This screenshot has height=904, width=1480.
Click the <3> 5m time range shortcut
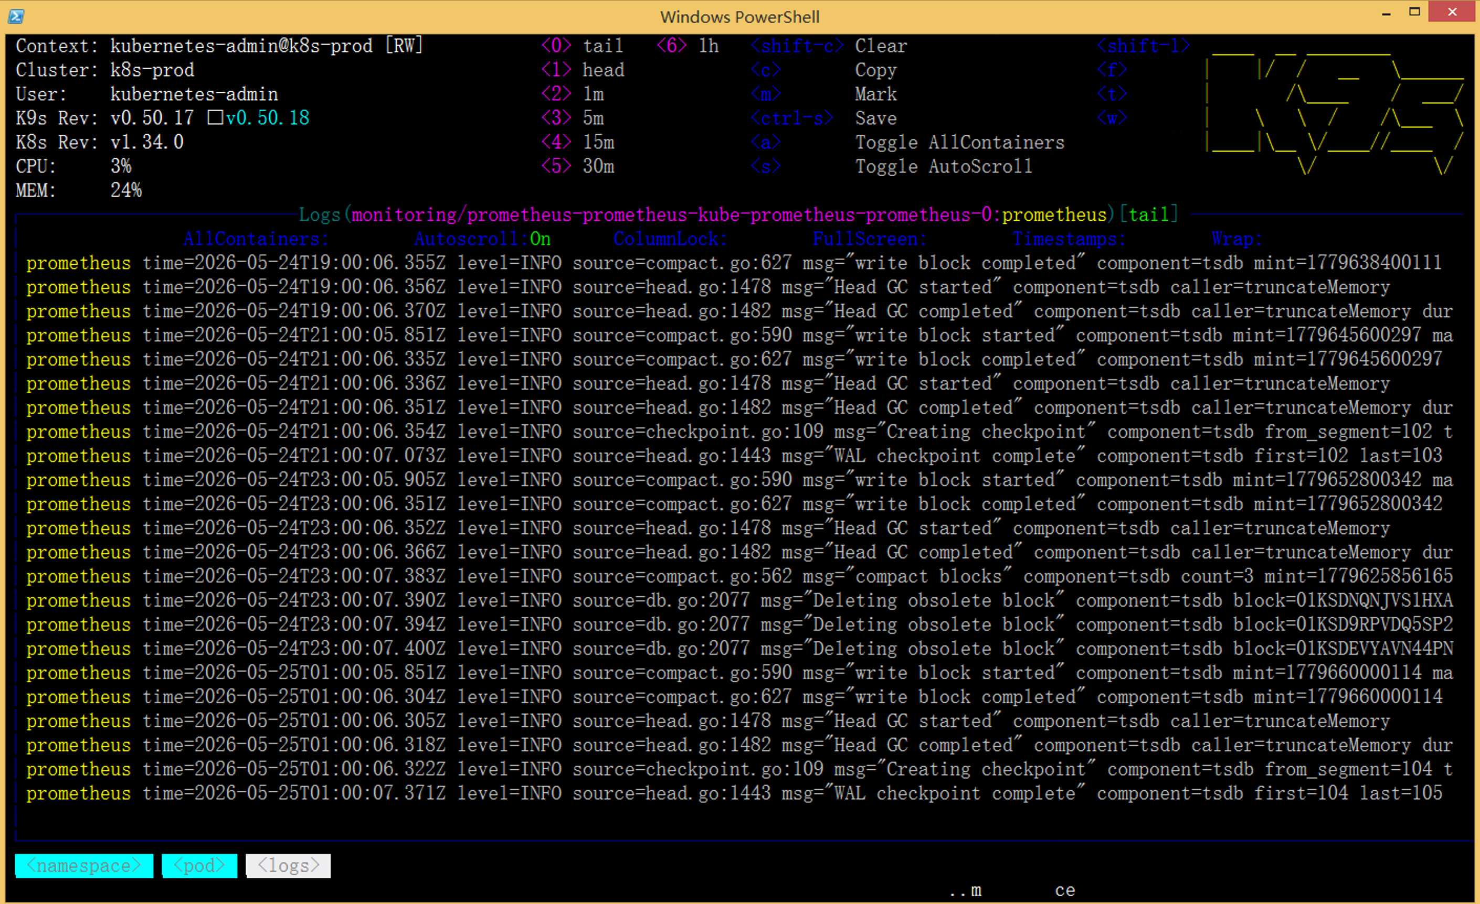click(x=573, y=119)
